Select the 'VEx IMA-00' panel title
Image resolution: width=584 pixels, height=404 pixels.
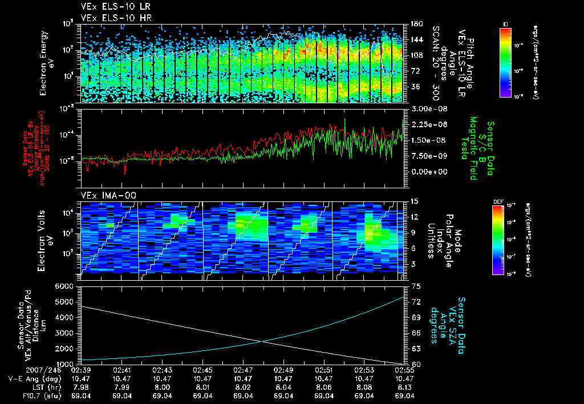(108, 195)
